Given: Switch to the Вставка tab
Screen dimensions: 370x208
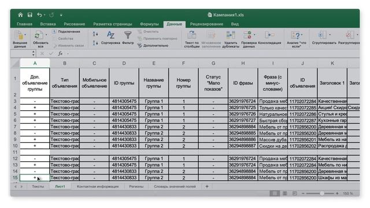Looking at the screenshot, I should pyautogui.click(x=48, y=24).
